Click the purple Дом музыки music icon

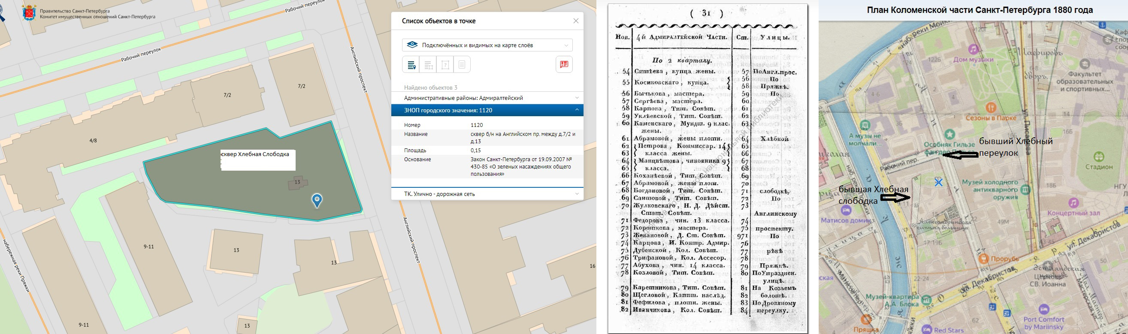point(973,49)
